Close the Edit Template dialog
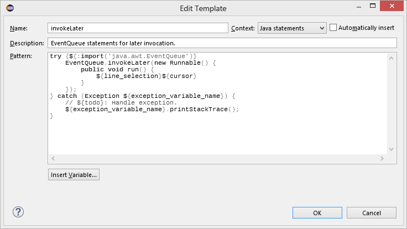The height and width of the screenshot is (229, 407). pyautogui.click(x=392, y=6)
